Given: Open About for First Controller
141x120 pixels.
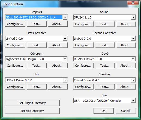Looking at the screenshot, I should click(58, 45).
